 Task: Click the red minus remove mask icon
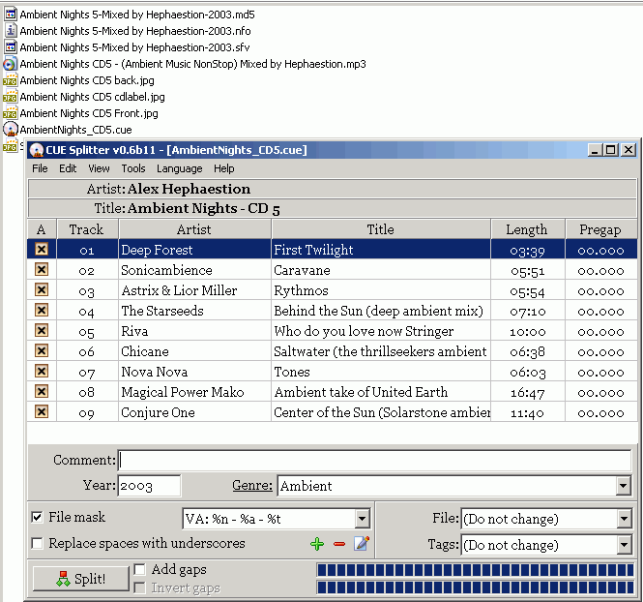[339, 544]
